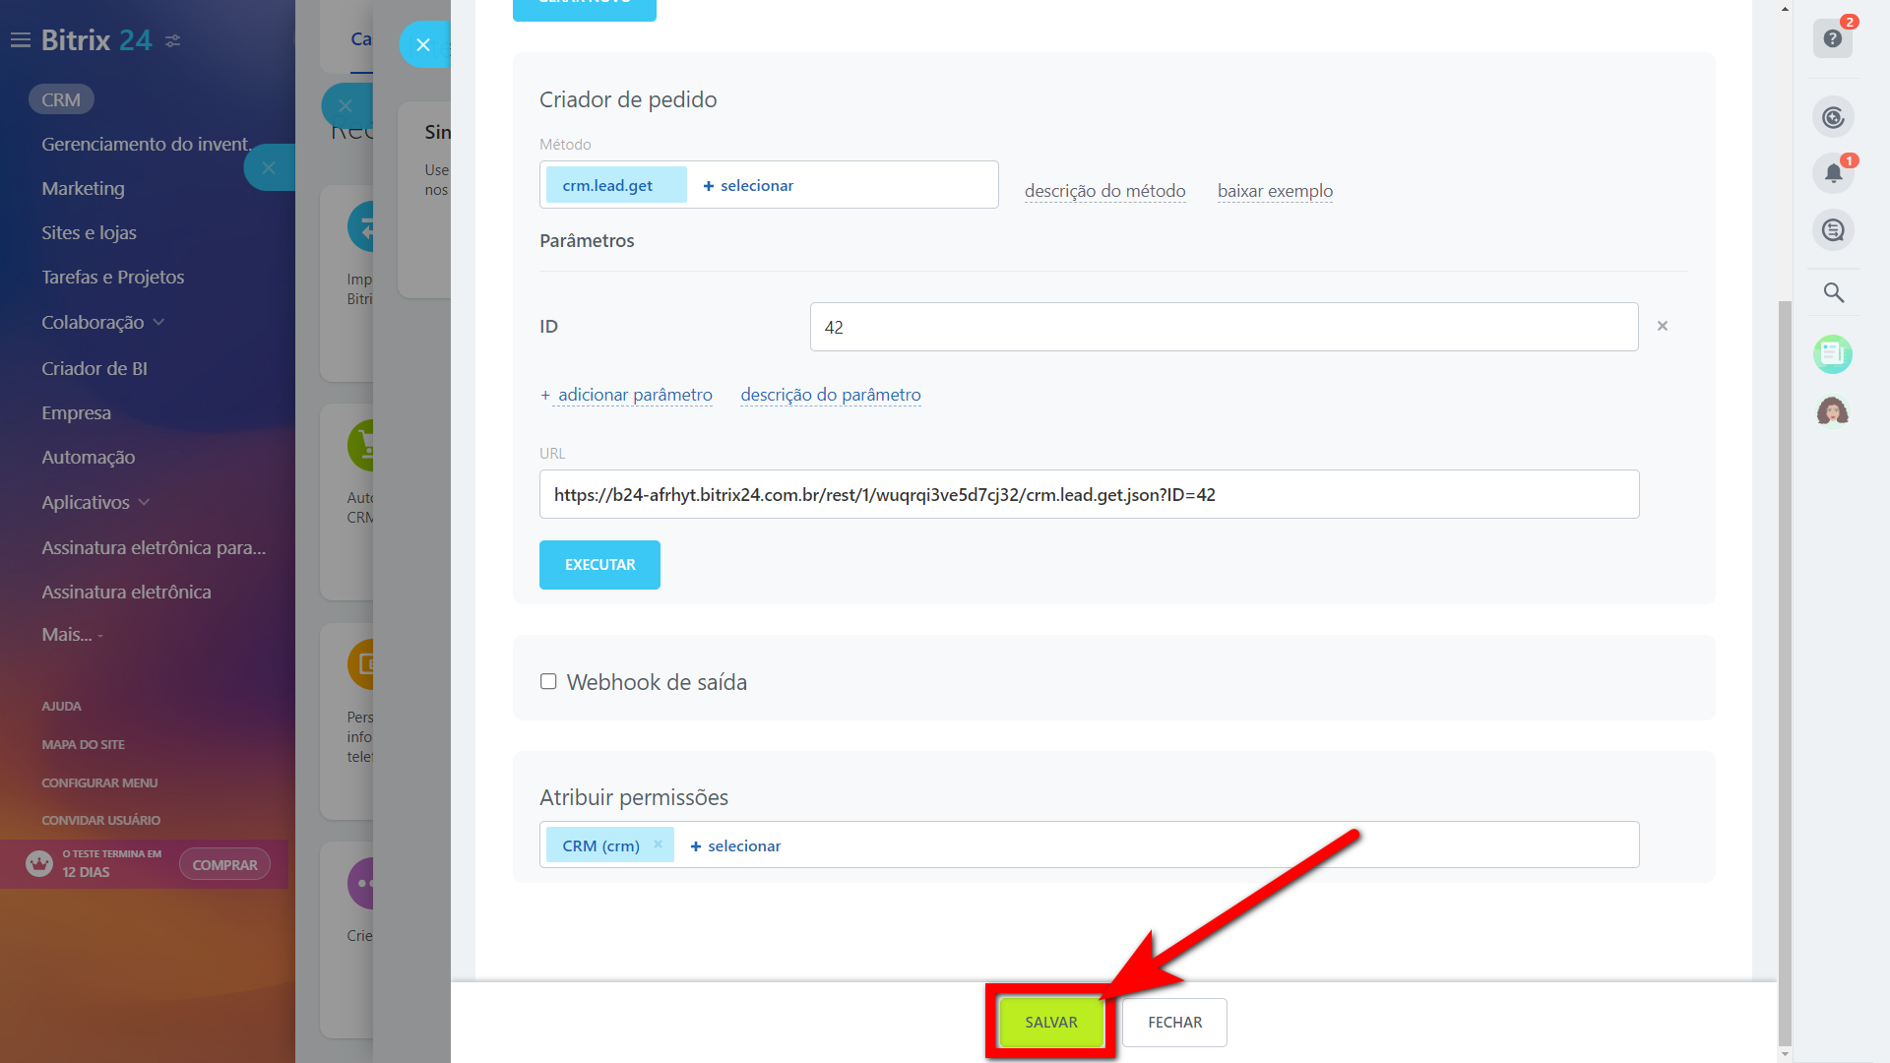Image resolution: width=1890 pixels, height=1063 pixels.
Task: Click the SALVAR button
Action: click(1050, 1022)
